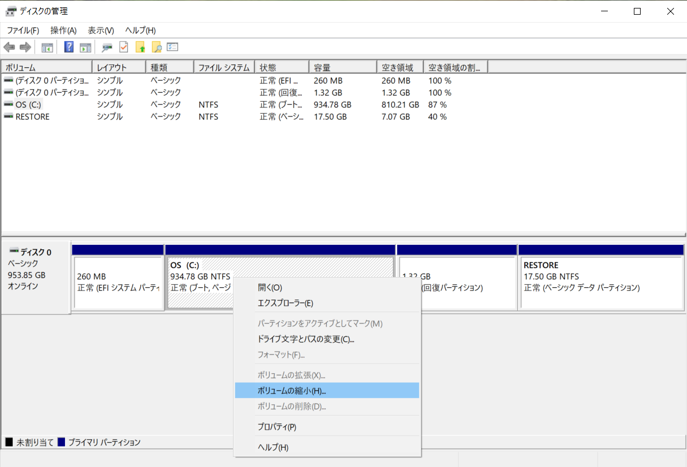Click the disk with magnifier toolbar icon
687x467 pixels.
point(107,47)
